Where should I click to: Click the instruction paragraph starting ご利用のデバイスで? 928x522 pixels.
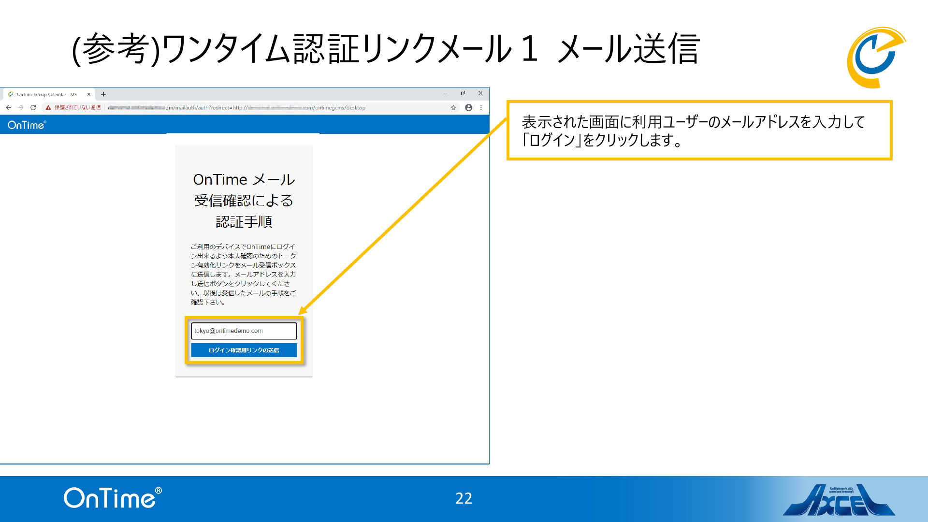point(244,275)
